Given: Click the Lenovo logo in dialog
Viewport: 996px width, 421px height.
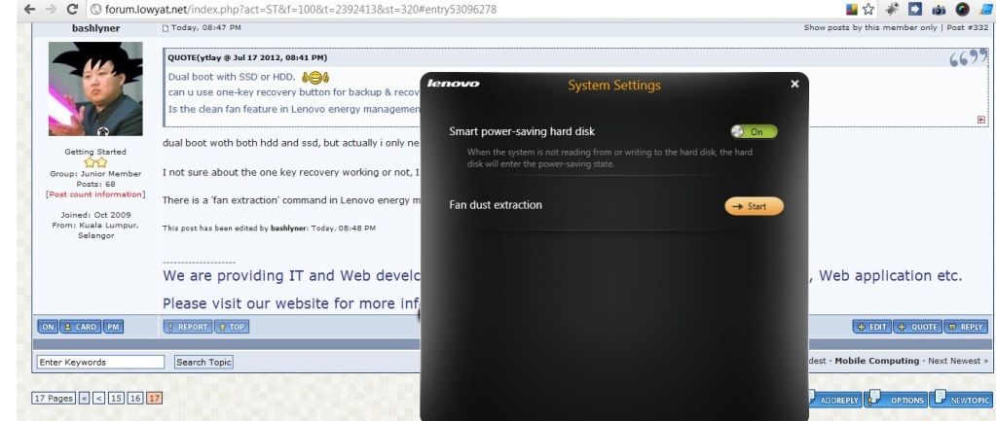Looking at the screenshot, I should (x=453, y=84).
